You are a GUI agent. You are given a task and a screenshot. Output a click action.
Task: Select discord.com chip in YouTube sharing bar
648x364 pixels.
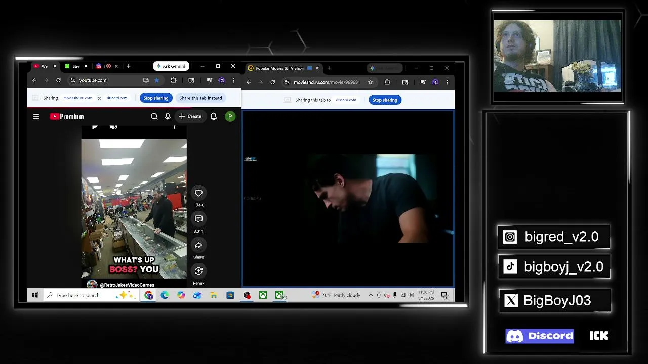click(117, 98)
